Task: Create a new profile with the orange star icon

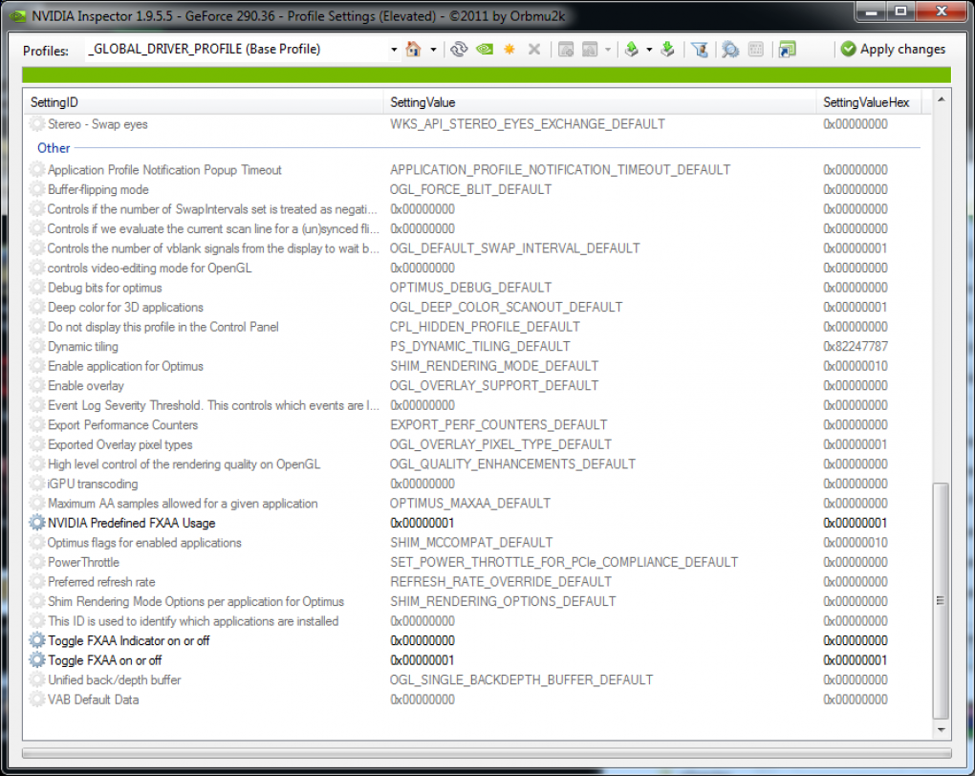Action: pos(509,49)
